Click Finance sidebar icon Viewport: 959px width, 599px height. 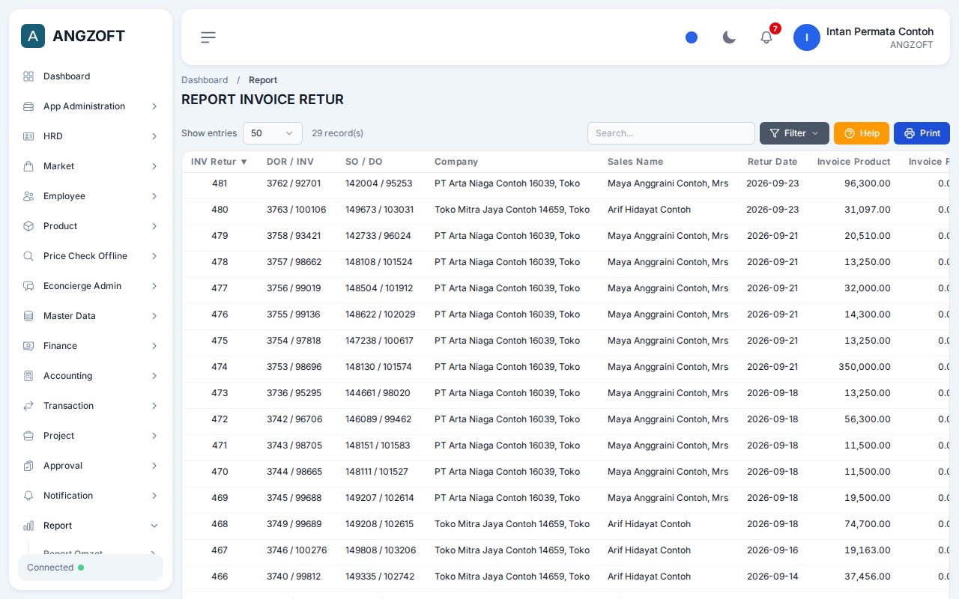click(28, 346)
